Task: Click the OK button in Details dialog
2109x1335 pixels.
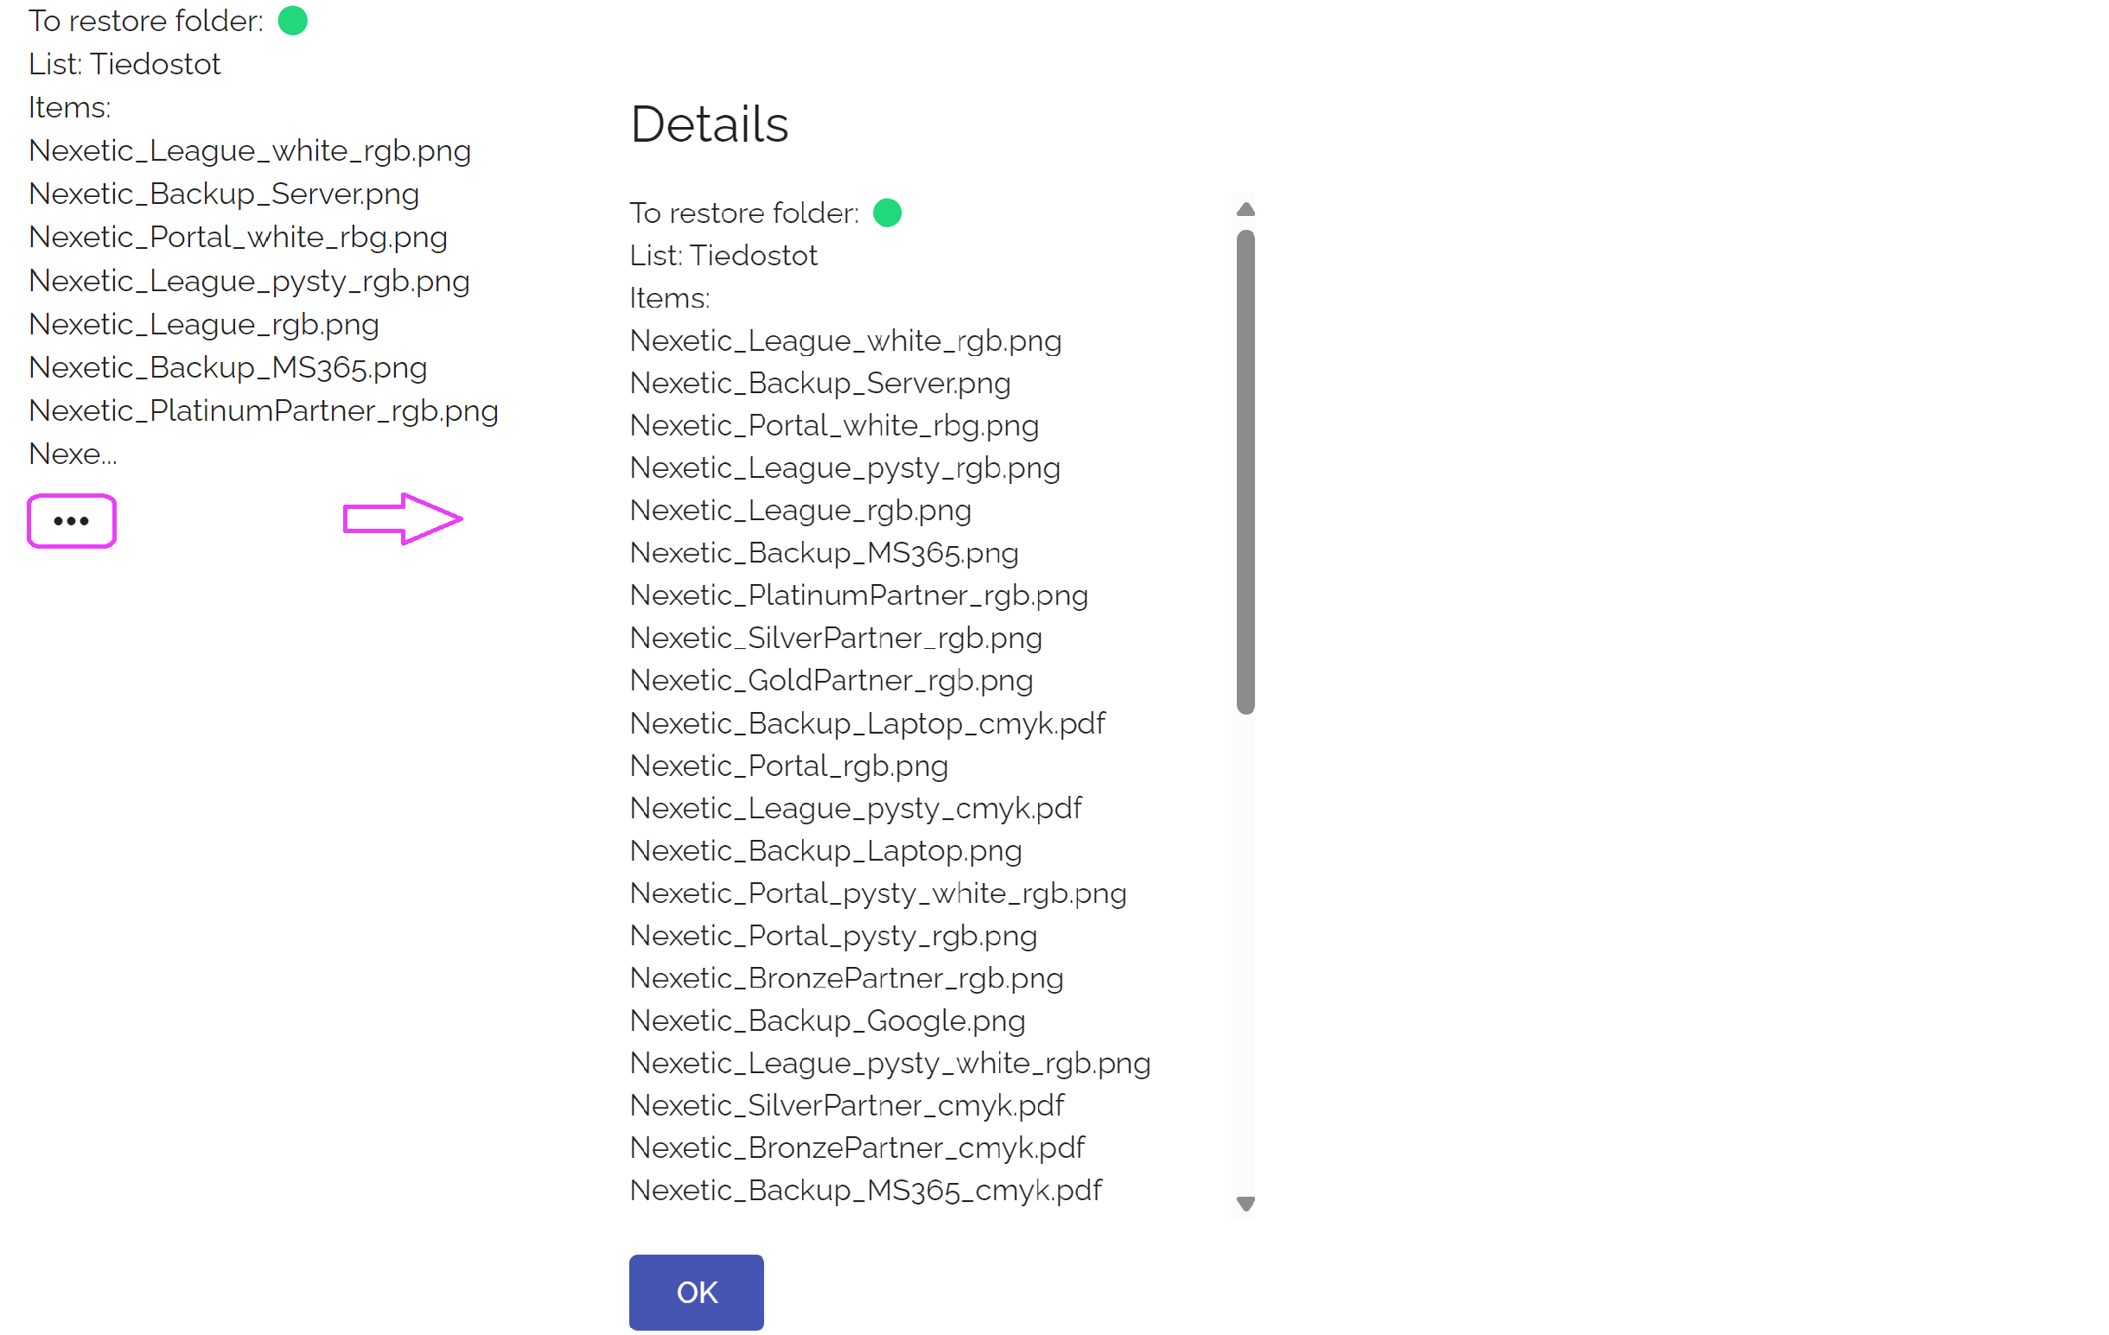Action: pos(697,1292)
